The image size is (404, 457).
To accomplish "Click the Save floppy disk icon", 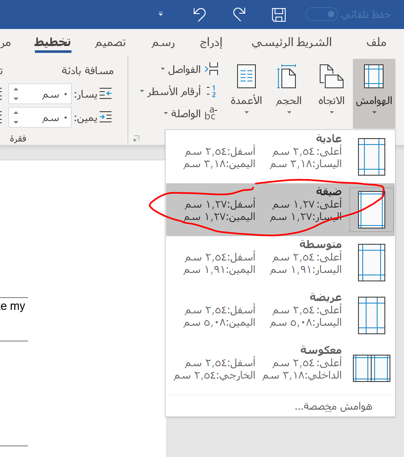I will (279, 14).
